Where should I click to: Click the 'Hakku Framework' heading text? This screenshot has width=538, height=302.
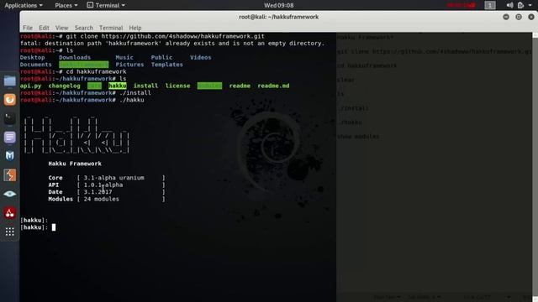[x=75, y=164]
